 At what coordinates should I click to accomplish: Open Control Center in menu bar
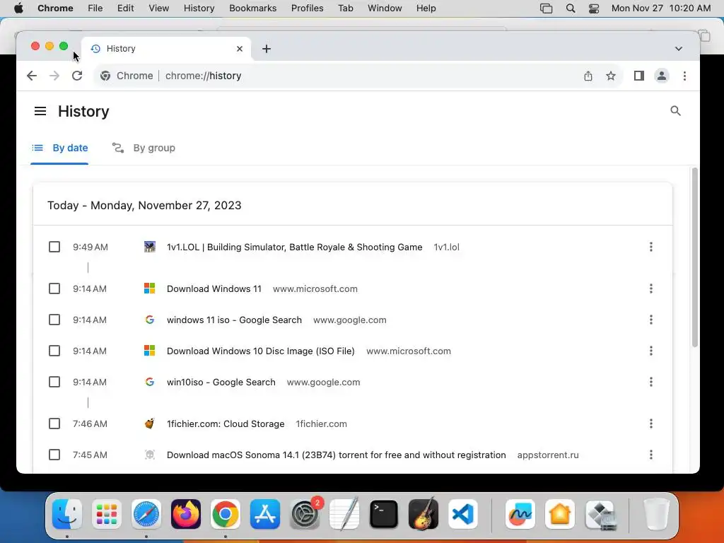(x=594, y=8)
